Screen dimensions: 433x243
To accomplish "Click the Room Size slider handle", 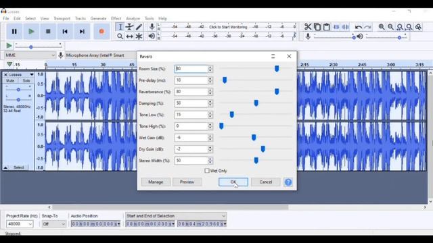I will pyautogui.click(x=277, y=69).
